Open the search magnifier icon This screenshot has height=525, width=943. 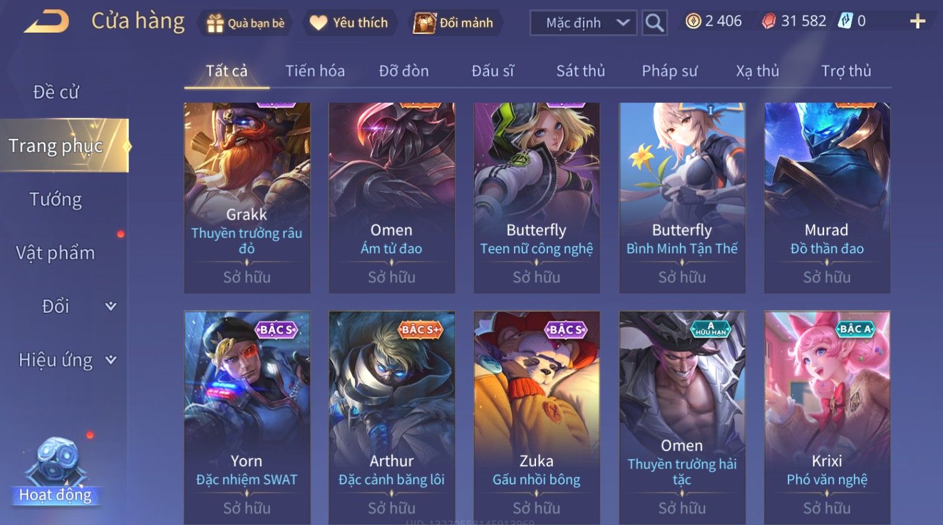[x=654, y=23]
